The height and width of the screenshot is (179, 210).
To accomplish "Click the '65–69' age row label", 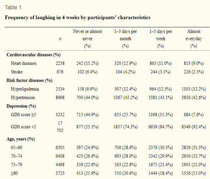I will [x=16, y=147].
